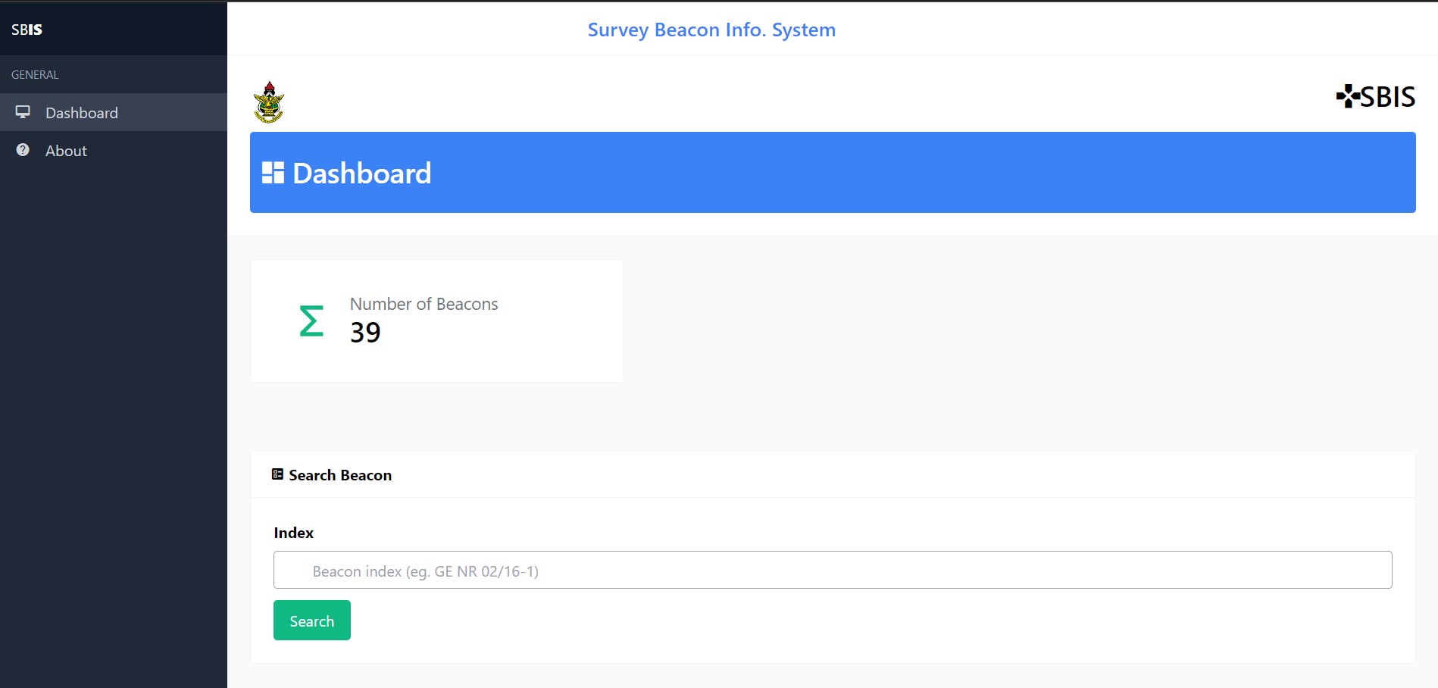Click the Survey Beacon Info. System title
The height and width of the screenshot is (688, 1438).
point(711,30)
